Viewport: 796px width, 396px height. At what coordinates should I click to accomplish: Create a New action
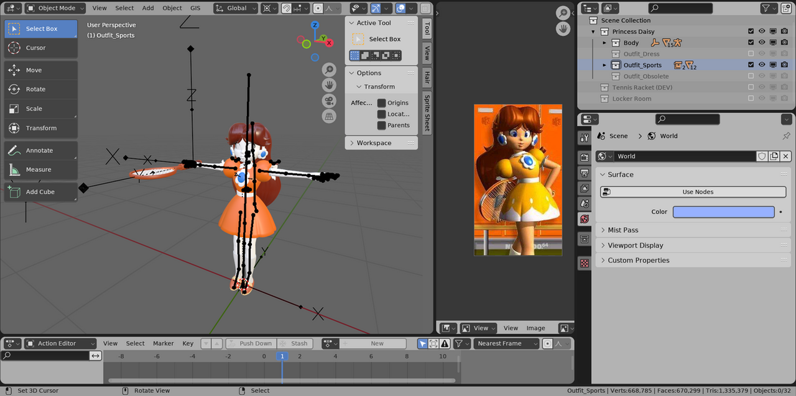pos(373,344)
